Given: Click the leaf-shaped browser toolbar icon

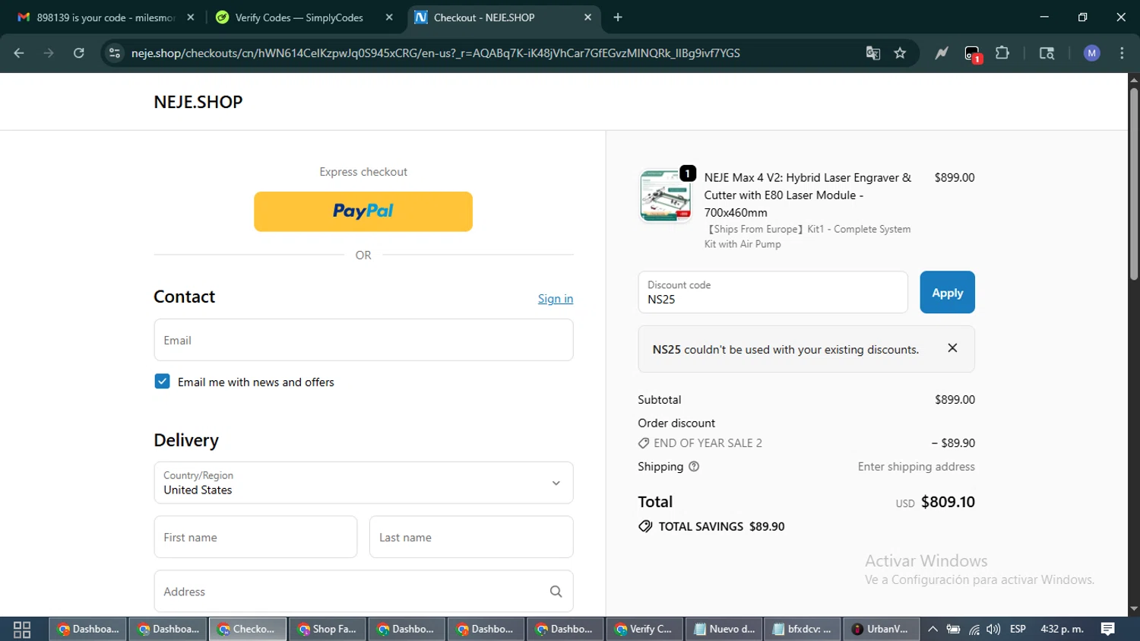Looking at the screenshot, I should point(942,53).
